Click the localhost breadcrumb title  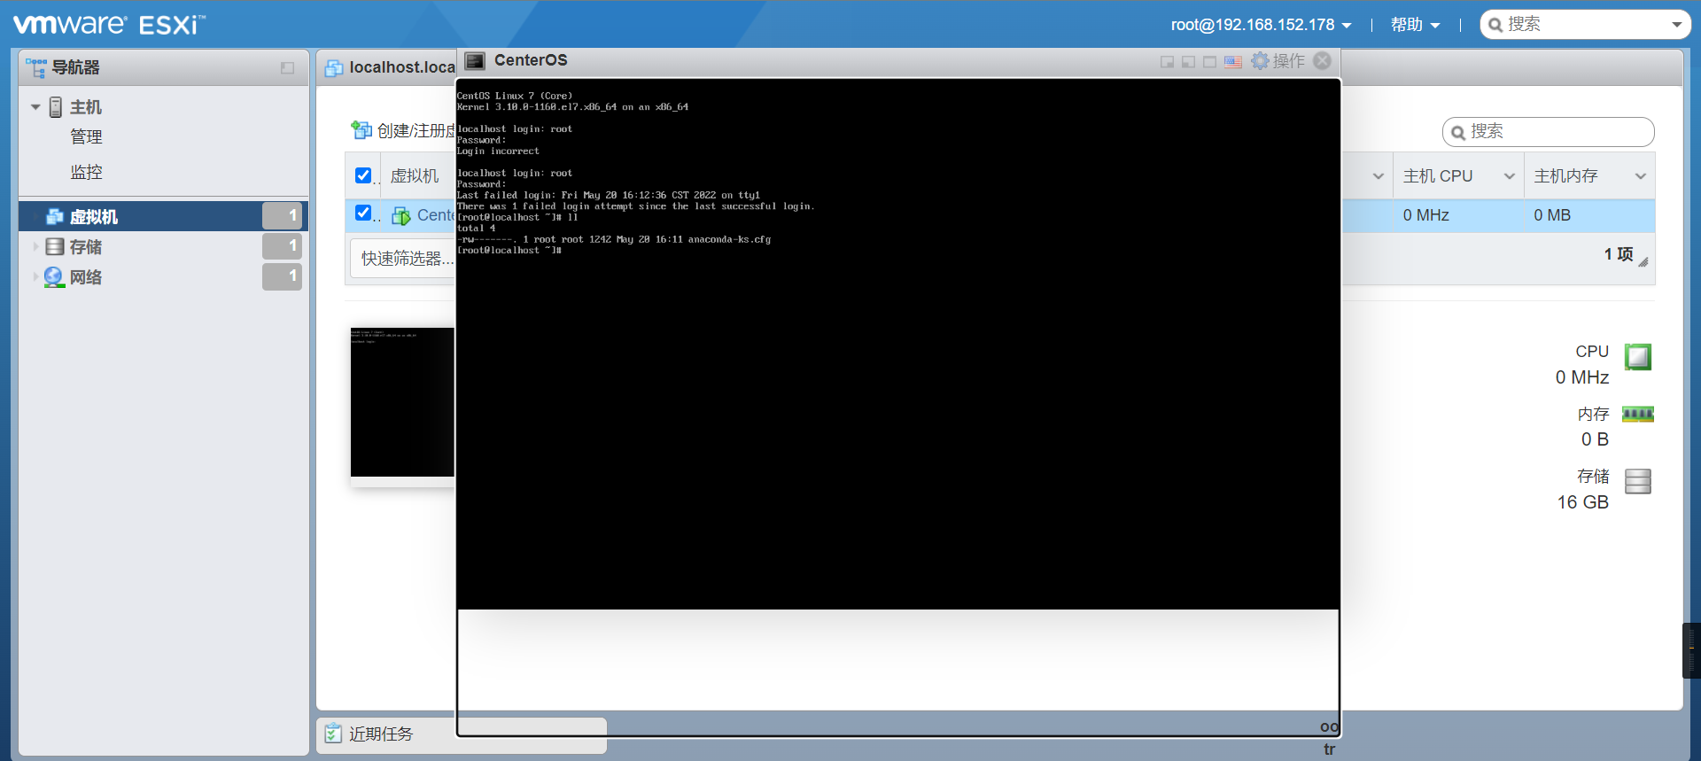click(x=402, y=67)
